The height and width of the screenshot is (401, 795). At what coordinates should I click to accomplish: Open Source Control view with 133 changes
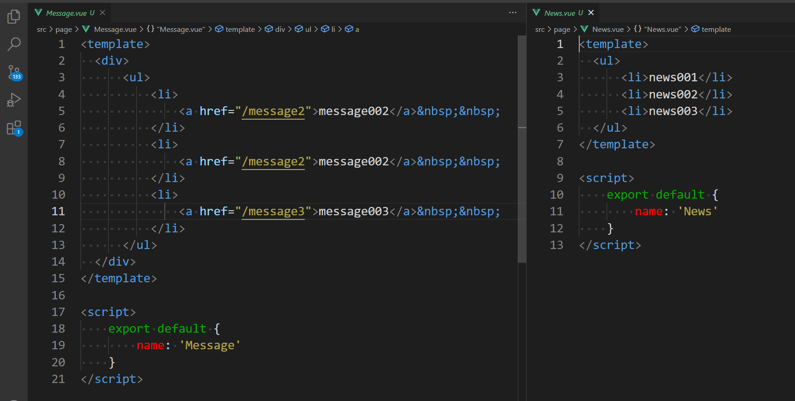coord(14,73)
